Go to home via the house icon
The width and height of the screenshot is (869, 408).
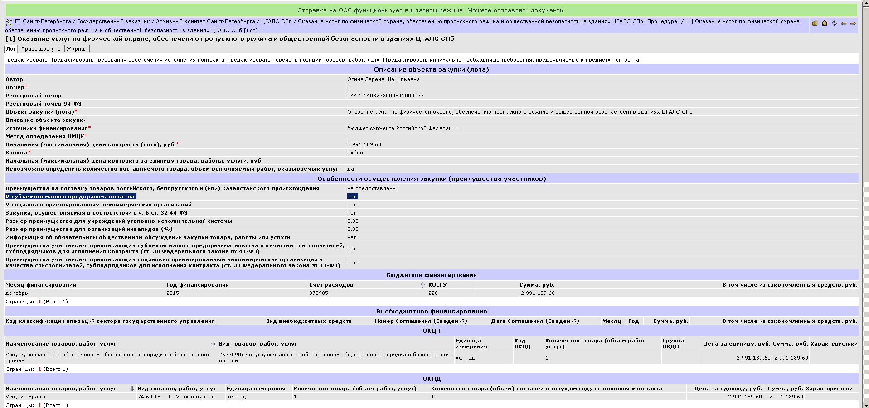[x=824, y=24]
